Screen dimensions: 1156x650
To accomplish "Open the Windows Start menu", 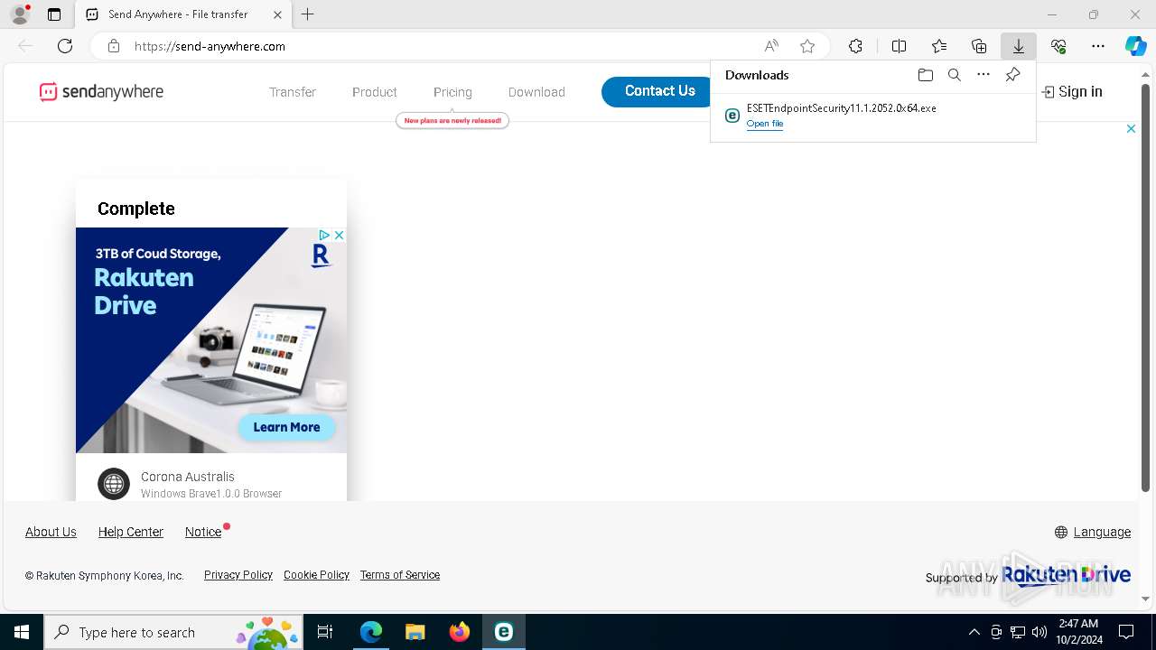I will click(x=22, y=632).
